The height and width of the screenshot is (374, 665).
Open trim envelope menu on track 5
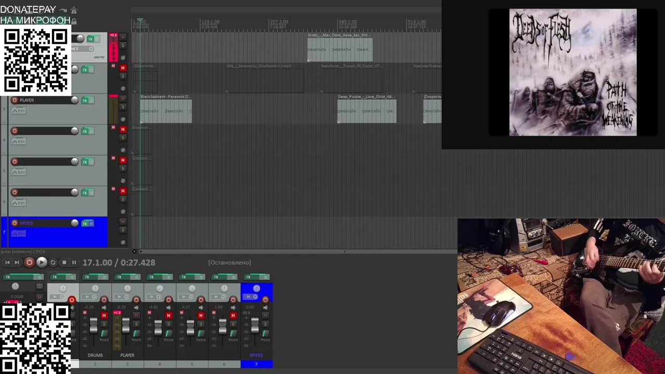tap(18, 172)
